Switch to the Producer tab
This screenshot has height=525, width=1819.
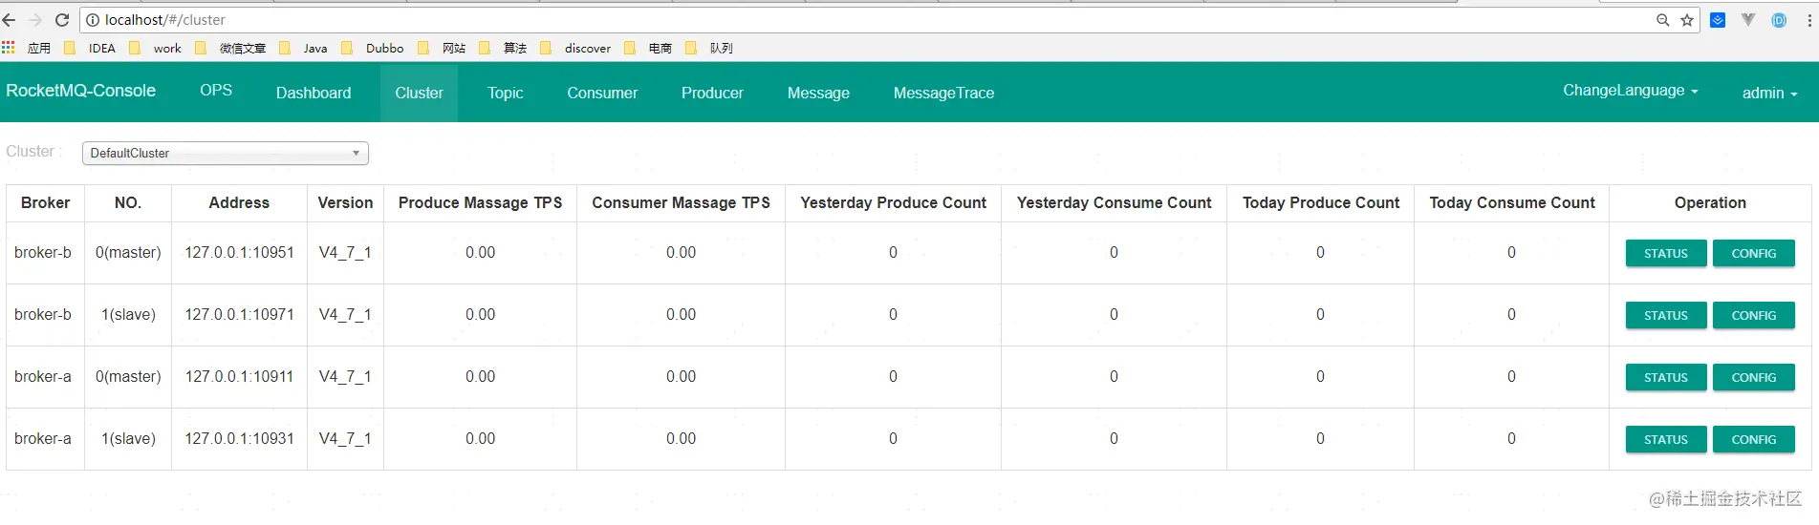point(712,93)
